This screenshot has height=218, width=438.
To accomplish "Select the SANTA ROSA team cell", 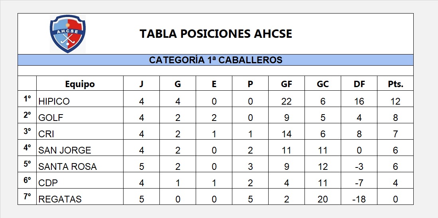I will (67, 167).
